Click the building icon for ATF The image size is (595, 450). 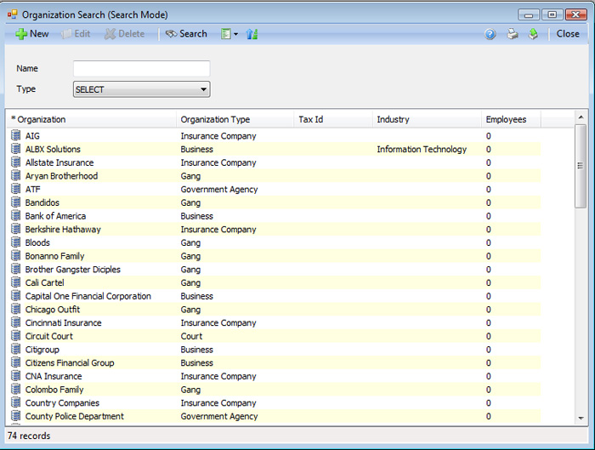15,189
